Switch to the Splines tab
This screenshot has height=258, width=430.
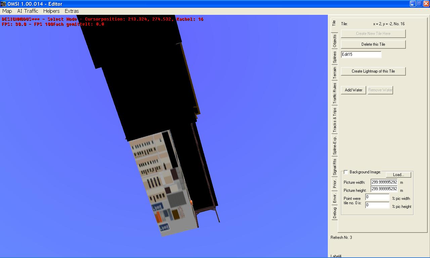tap(335, 57)
